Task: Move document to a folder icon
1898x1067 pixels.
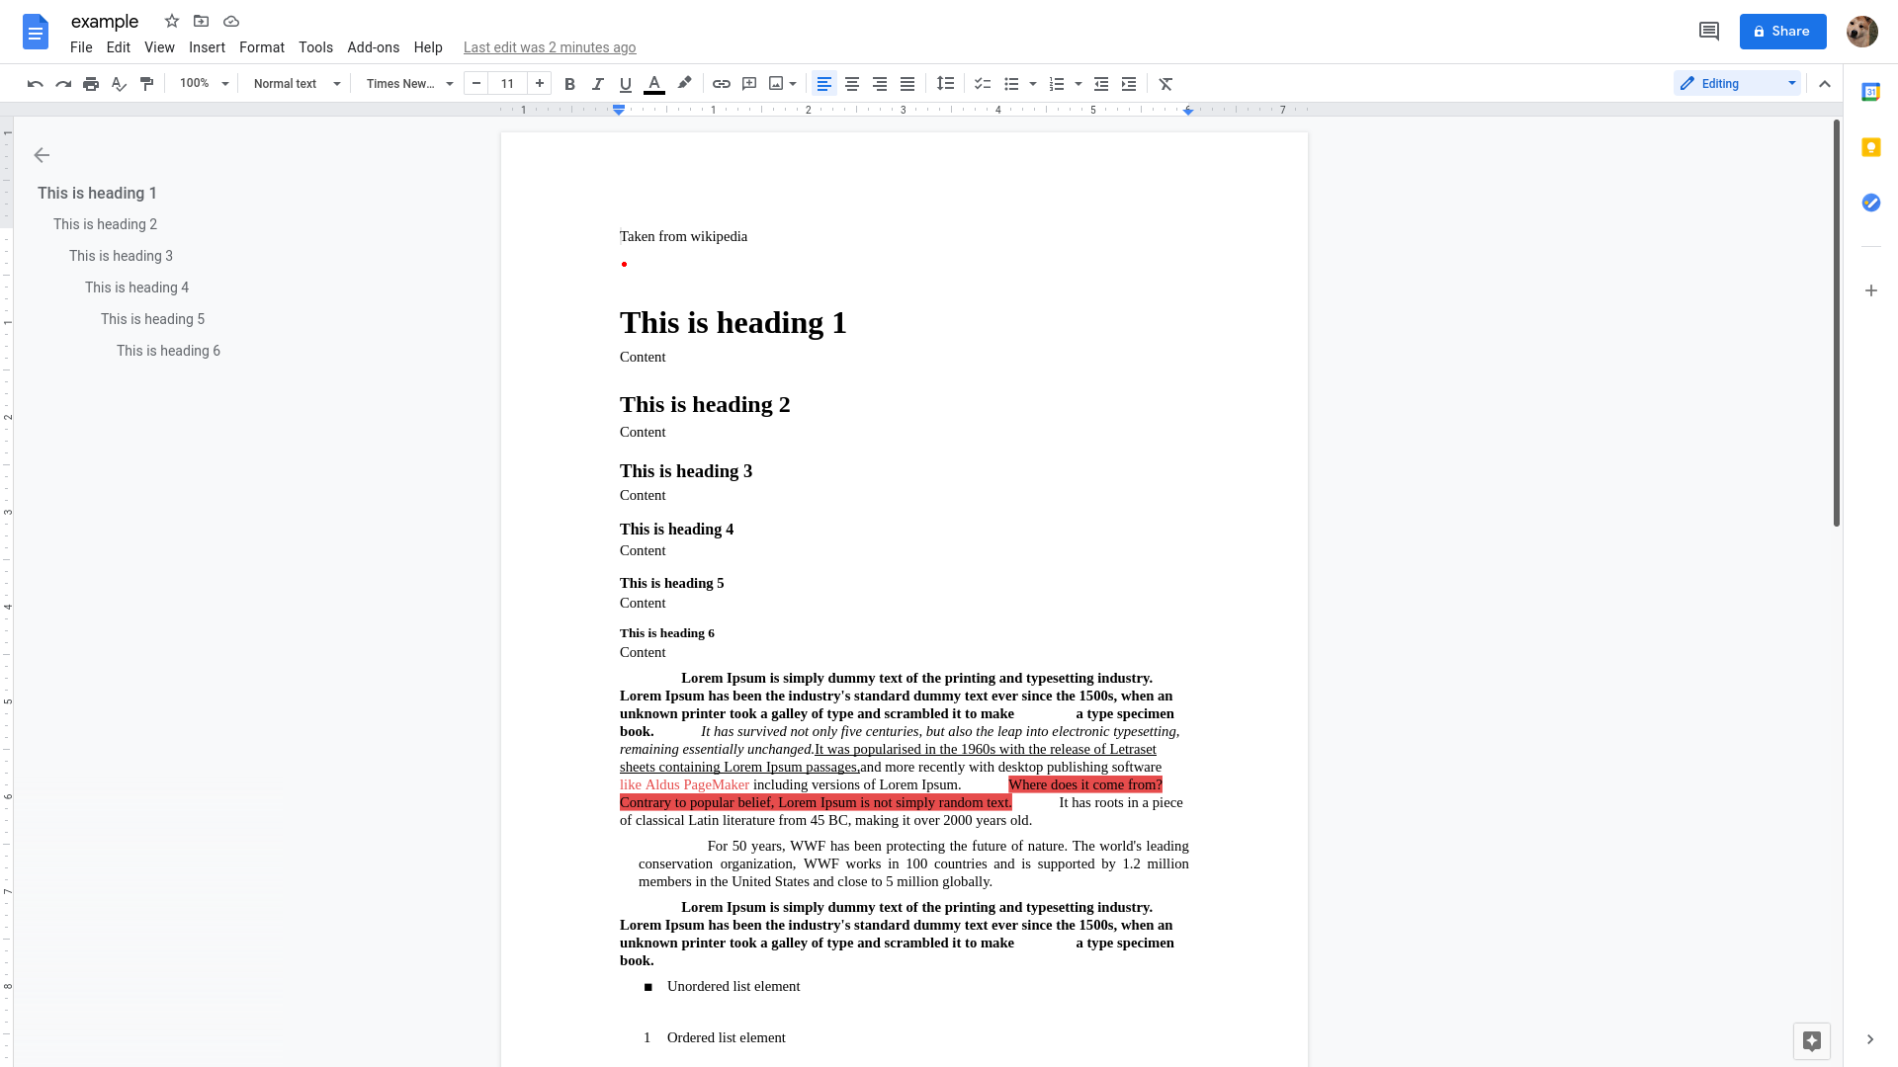Action: (202, 21)
